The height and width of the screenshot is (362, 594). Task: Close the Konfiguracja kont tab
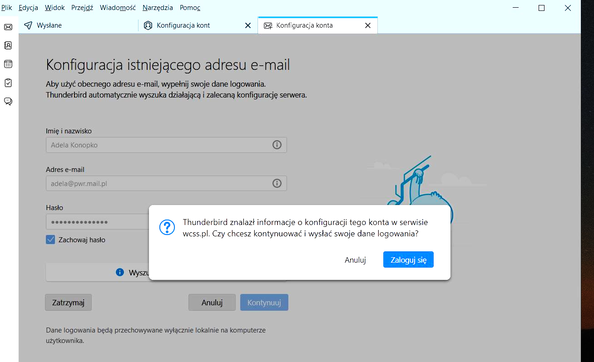point(248,25)
